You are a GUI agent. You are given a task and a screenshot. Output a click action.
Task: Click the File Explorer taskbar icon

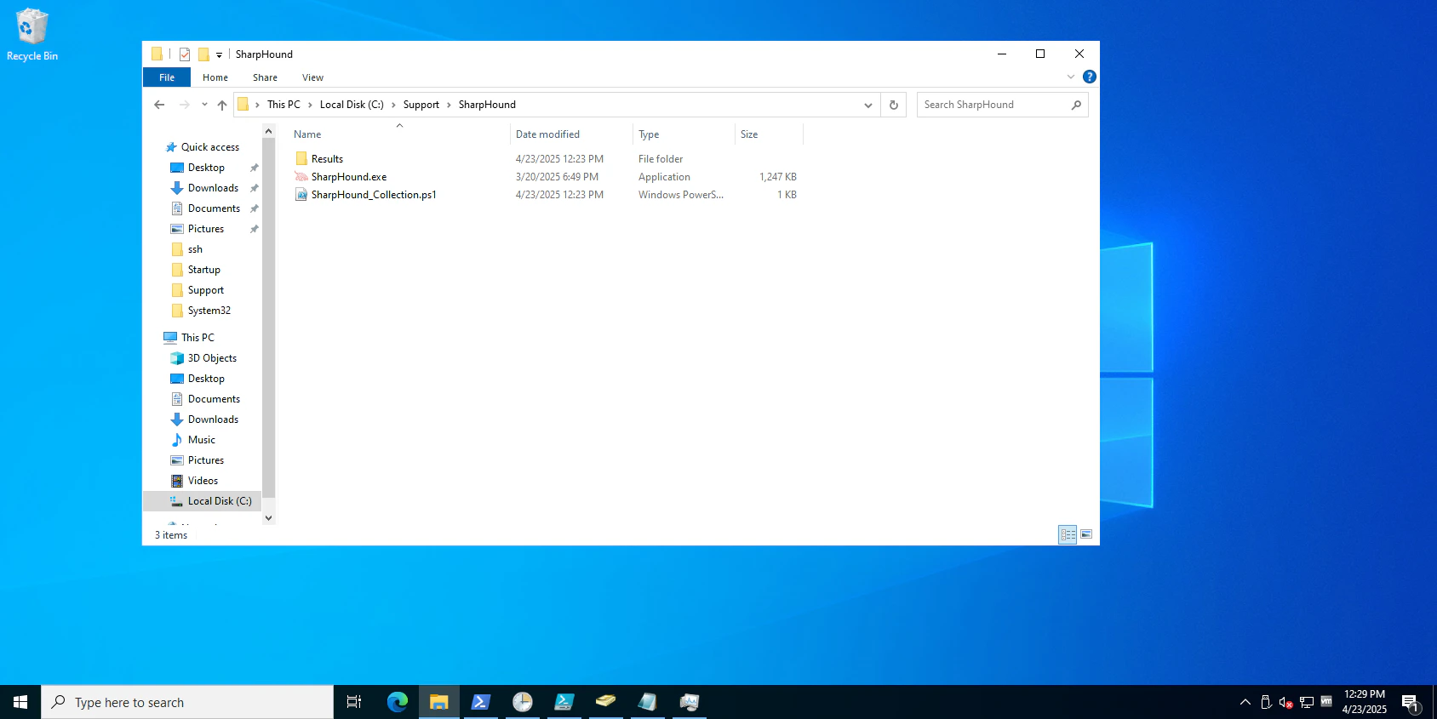pyautogui.click(x=439, y=702)
